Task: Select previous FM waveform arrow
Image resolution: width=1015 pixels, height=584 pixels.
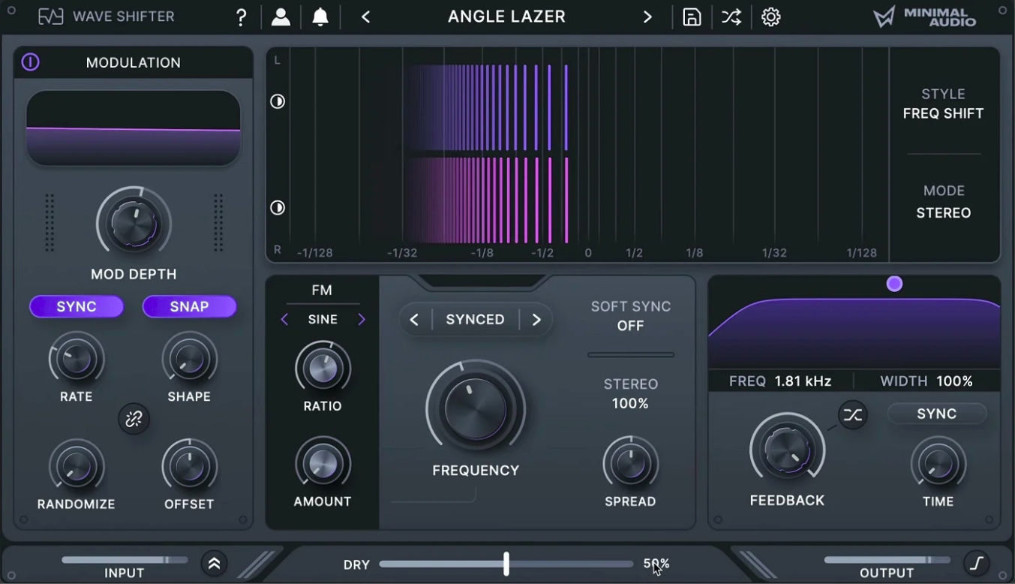Action: tap(284, 320)
